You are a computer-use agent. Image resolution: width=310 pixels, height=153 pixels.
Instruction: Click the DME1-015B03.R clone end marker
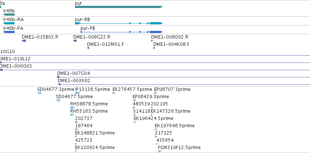(x=24, y=41)
